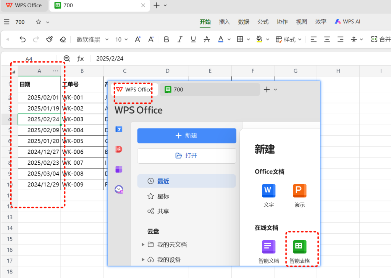Decrease font size with A- icon

(151, 39)
